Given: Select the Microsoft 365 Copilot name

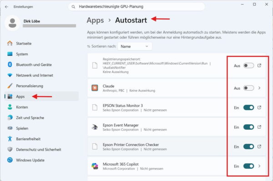Looking at the screenshot, I should click(121, 164).
